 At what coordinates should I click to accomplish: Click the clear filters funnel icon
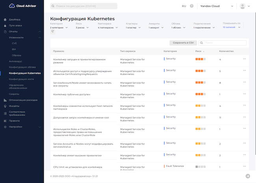52,31
